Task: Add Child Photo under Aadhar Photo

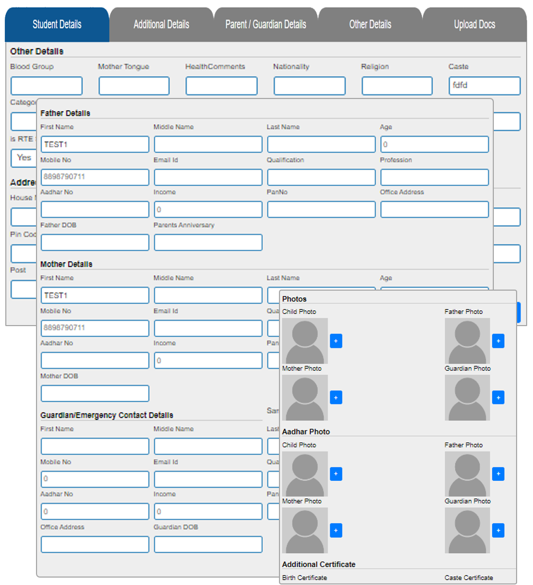Action: click(336, 474)
